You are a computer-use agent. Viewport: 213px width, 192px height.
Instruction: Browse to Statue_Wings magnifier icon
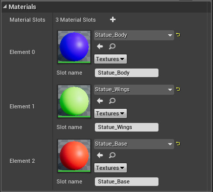[x=112, y=101]
